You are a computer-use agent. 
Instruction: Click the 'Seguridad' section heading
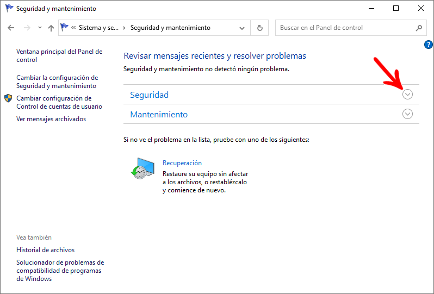click(149, 95)
